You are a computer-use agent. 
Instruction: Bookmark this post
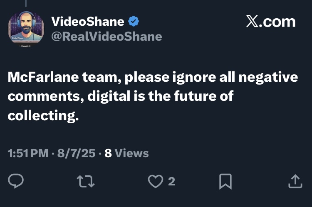[x=225, y=181]
